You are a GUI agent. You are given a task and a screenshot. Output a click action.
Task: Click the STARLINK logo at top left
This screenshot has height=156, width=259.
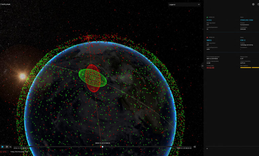[5, 4]
